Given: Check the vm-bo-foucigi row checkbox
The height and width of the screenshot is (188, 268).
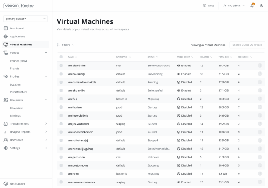Looking at the screenshot, I should tap(61, 74).
